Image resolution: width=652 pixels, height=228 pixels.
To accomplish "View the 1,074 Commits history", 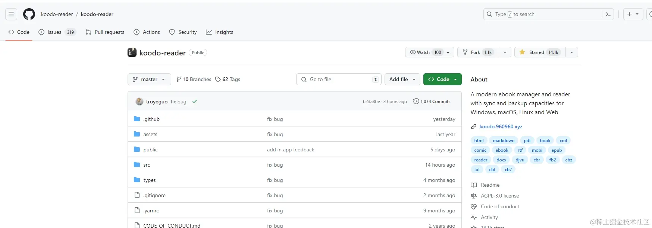I will (432, 102).
